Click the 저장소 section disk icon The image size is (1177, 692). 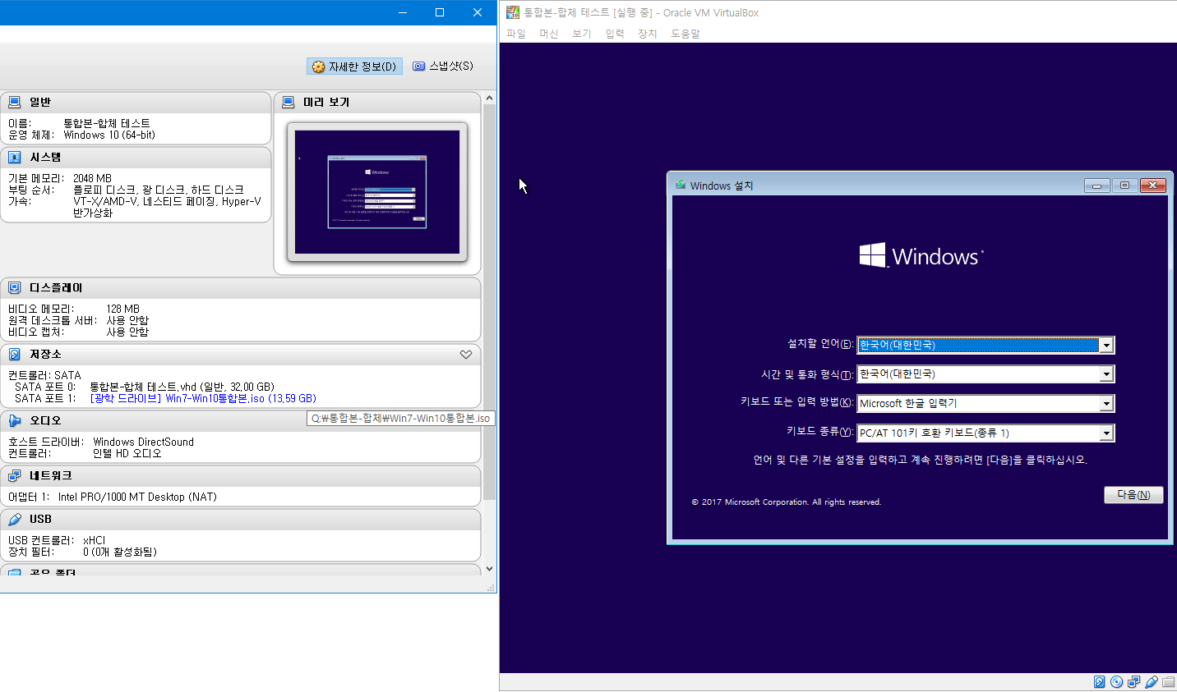(15, 354)
